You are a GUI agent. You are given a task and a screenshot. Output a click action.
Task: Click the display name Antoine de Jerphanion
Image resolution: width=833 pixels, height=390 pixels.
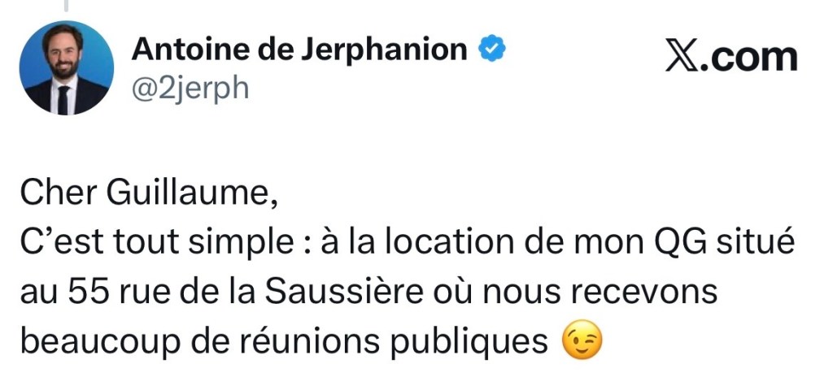click(299, 51)
